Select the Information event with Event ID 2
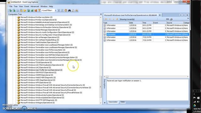201x113 pixels. point(146,25)
